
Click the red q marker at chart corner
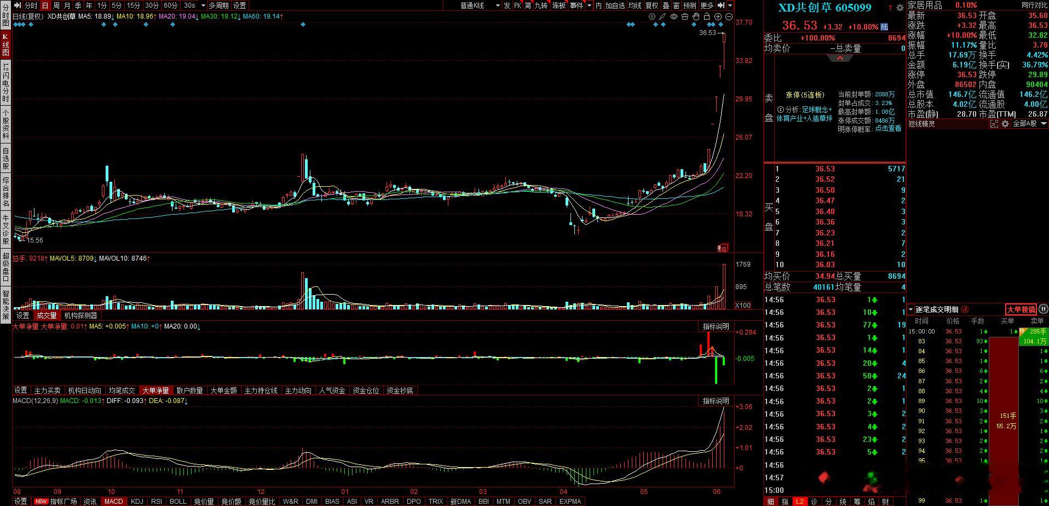[x=723, y=248]
